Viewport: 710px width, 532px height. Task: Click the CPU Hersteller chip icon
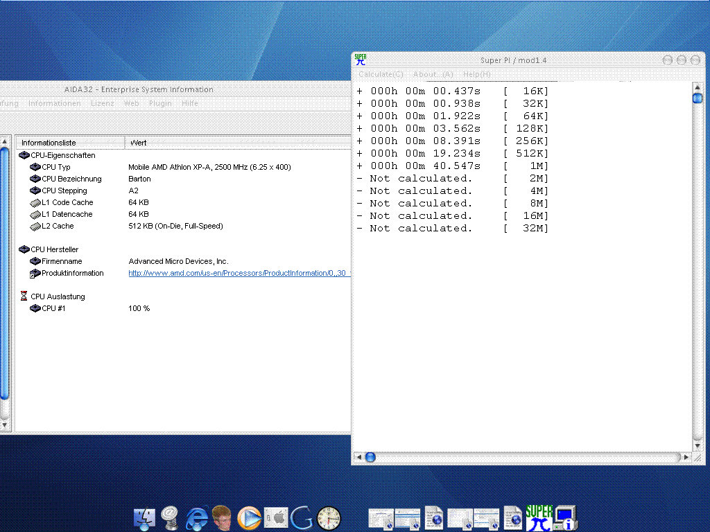click(x=24, y=249)
